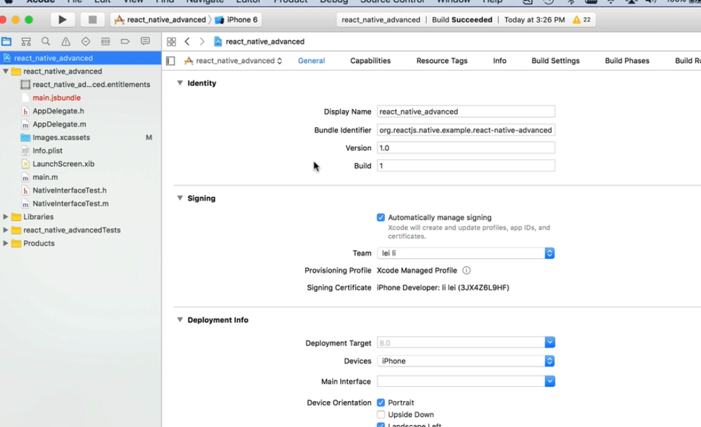Toggle the project and targets list sidebar icon
The width and height of the screenshot is (701, 427).
[170, 61]
